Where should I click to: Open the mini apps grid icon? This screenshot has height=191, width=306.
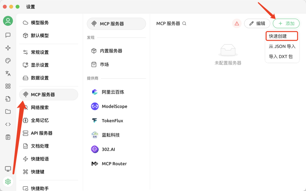pyautogui.click(x=8, y=86)
